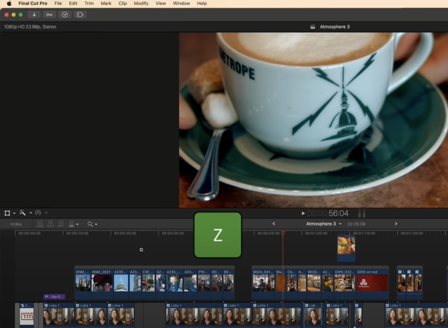448x328 pixels.
Task: Click the project duration 02:05:09
Action: pos(356,224)
